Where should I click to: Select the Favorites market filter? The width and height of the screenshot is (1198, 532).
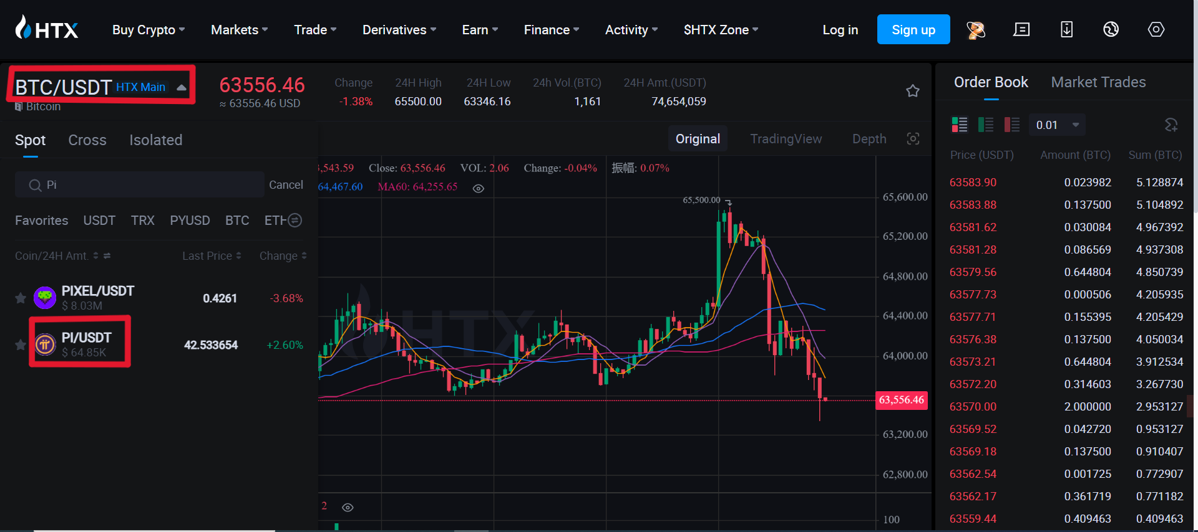(x=42, y=221)
